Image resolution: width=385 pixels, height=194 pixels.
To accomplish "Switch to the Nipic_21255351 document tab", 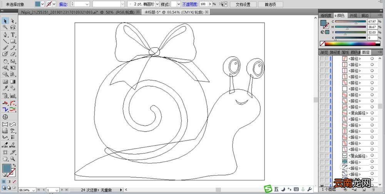I will click(79, 12).
